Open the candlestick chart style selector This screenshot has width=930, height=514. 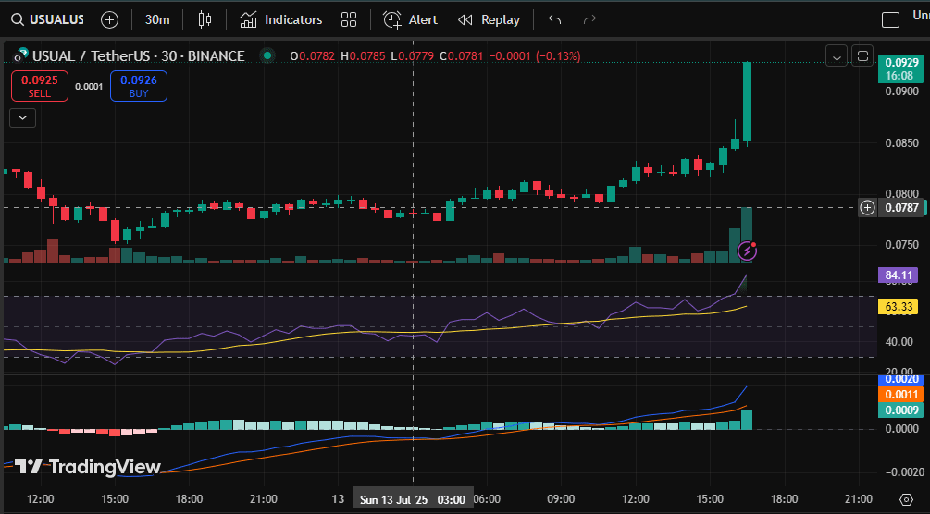pos(205,19)
